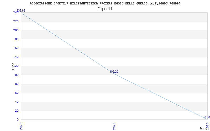Click the 200 y-axis tick label
The image size is (210, 131).
[x=16, y=30]
